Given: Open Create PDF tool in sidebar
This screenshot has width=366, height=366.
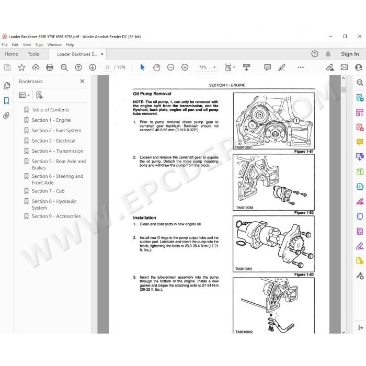Looking at the screenshot, I should [360, 127].
